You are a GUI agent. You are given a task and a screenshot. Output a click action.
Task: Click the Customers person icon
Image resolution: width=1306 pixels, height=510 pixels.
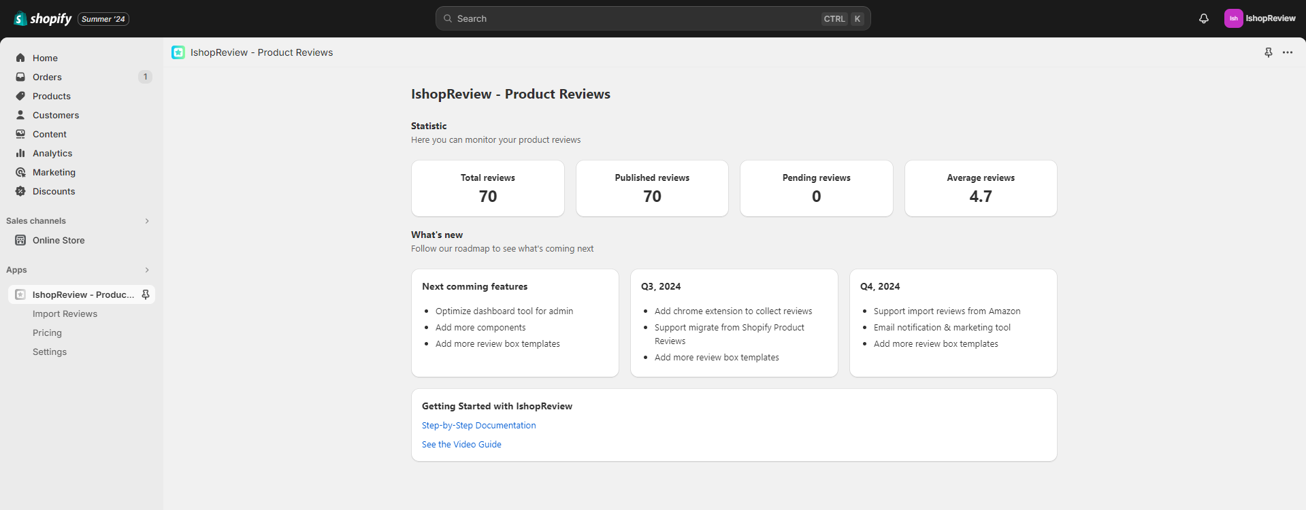click(x=20, y=115)
